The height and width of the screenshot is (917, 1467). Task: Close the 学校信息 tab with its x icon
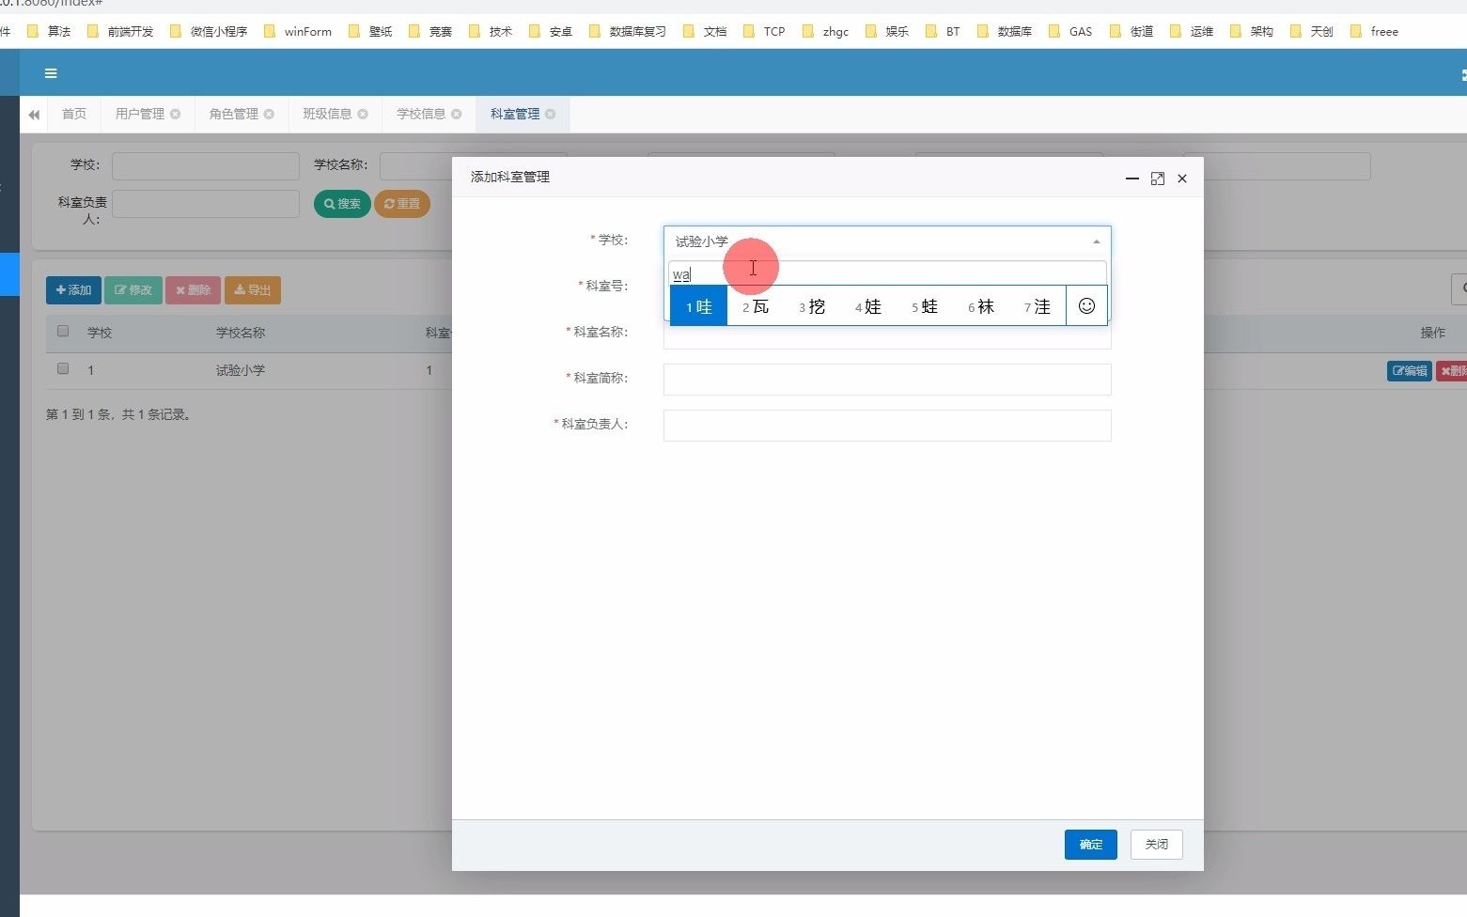tap(457, 114)
